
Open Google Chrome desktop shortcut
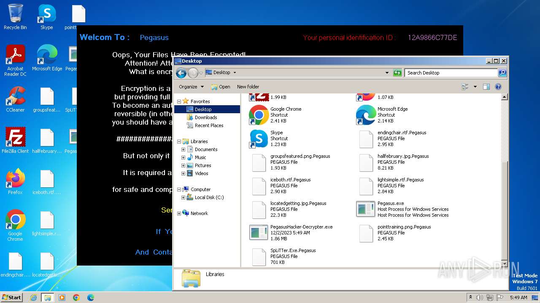click(15, 225)
